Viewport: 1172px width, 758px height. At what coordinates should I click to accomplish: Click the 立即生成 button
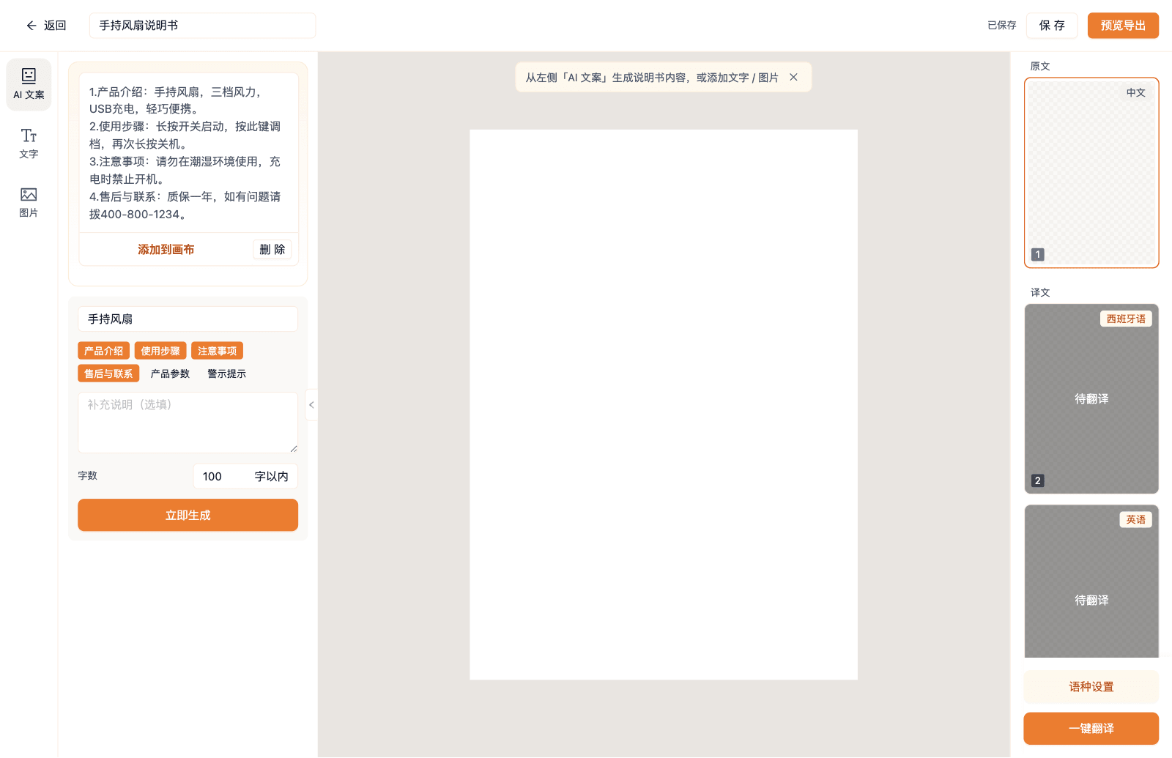[x=188, y=515]
